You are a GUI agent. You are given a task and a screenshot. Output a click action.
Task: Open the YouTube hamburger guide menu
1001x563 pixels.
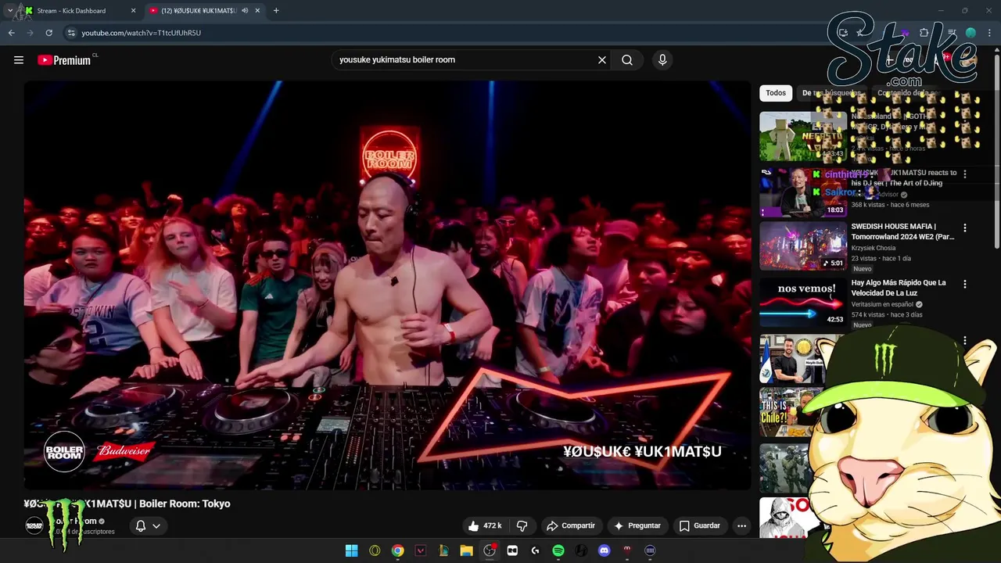(19, 59)
